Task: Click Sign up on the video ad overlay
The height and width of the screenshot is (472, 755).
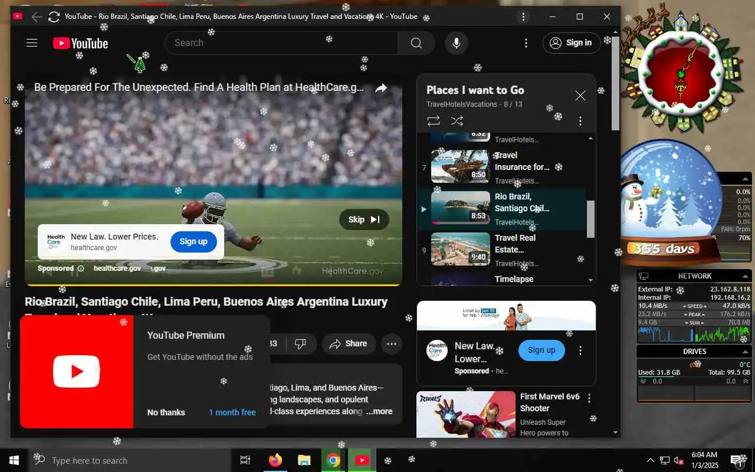Action: point(193,241)
